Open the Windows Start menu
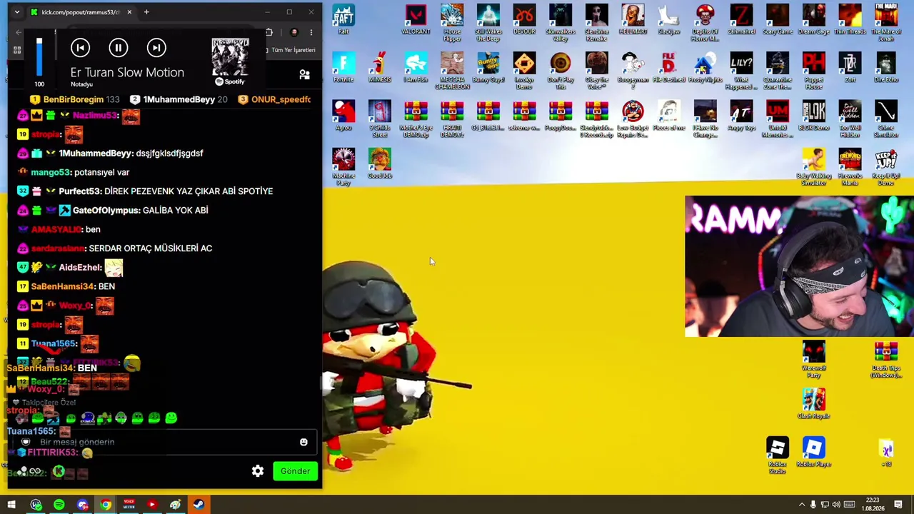Image resolution: width=914 pixels, height=514 pixels. pos(11,505)
